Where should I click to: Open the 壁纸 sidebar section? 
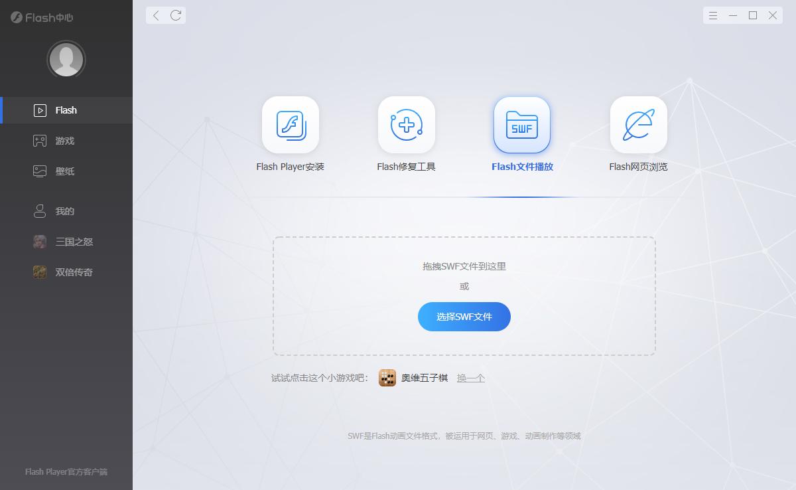[x=66, y=171]
